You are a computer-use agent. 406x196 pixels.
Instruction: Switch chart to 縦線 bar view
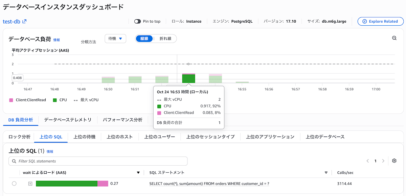[144, 39]
